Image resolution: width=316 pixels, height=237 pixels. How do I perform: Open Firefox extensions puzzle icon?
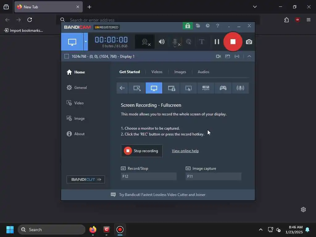point(286,20)
